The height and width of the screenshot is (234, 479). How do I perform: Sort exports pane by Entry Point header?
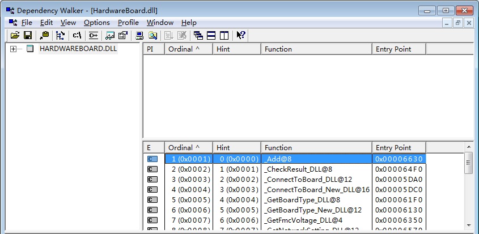(x=399, y=147)
